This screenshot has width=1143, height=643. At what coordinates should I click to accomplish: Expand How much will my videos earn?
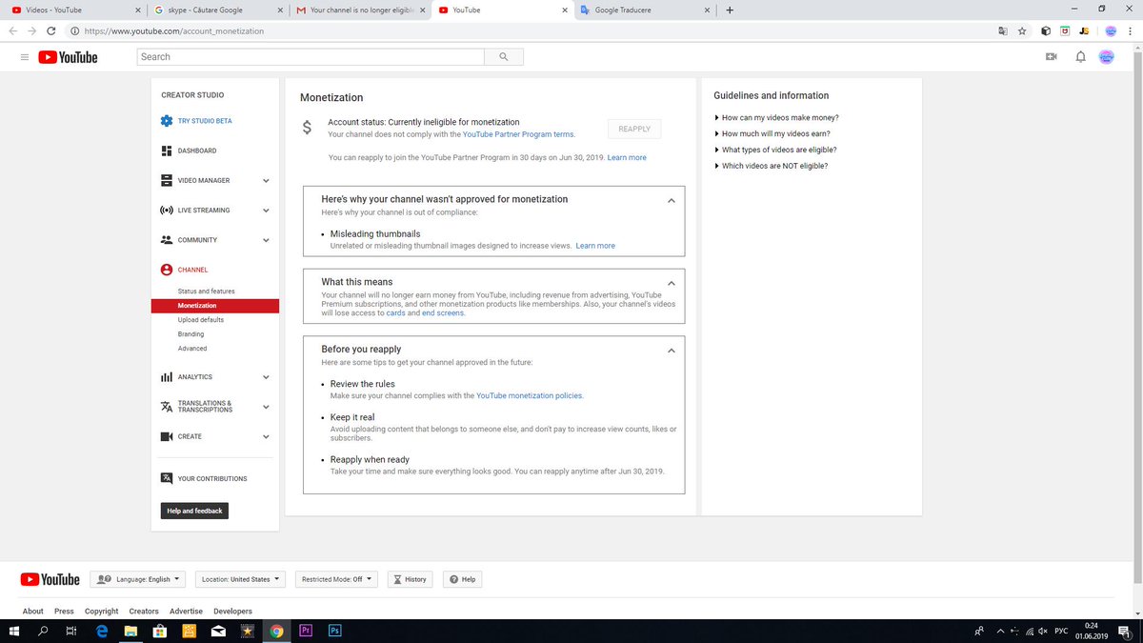pos(774,133)
